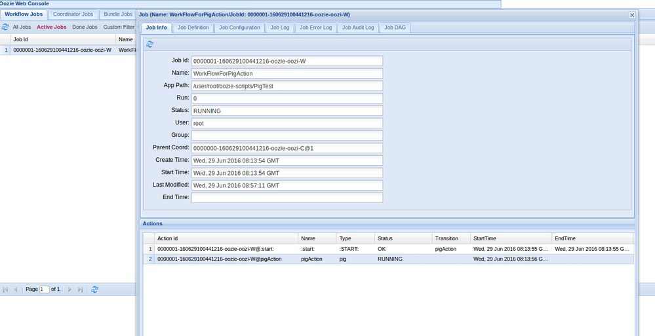Sort jobs list by Name column header

tap(126, 39)
